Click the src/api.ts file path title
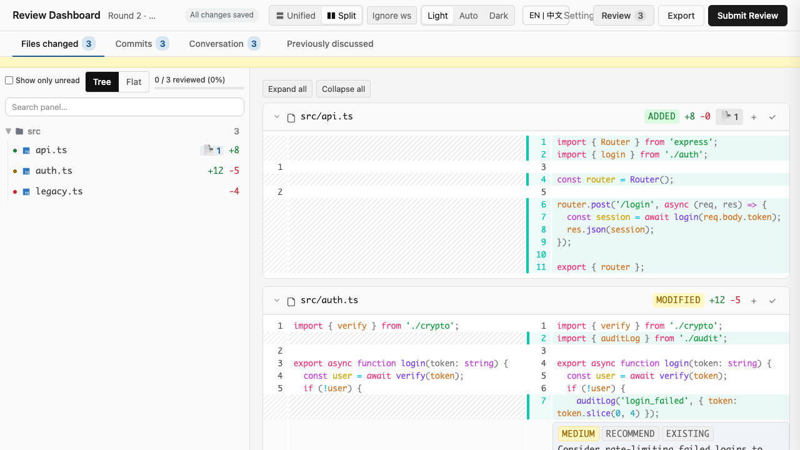The width and height of the screenshot is (800, 450). 327,116
